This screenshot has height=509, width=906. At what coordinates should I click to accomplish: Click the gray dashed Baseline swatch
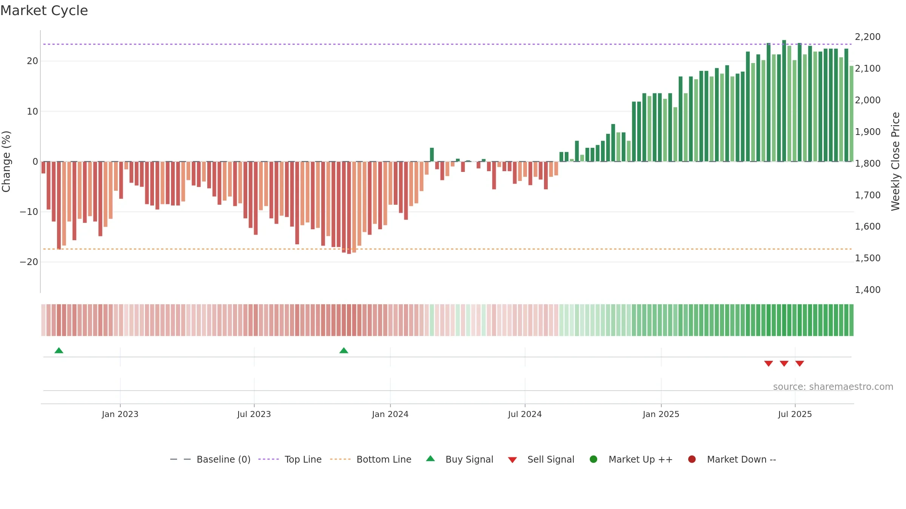tap(180, 459)
